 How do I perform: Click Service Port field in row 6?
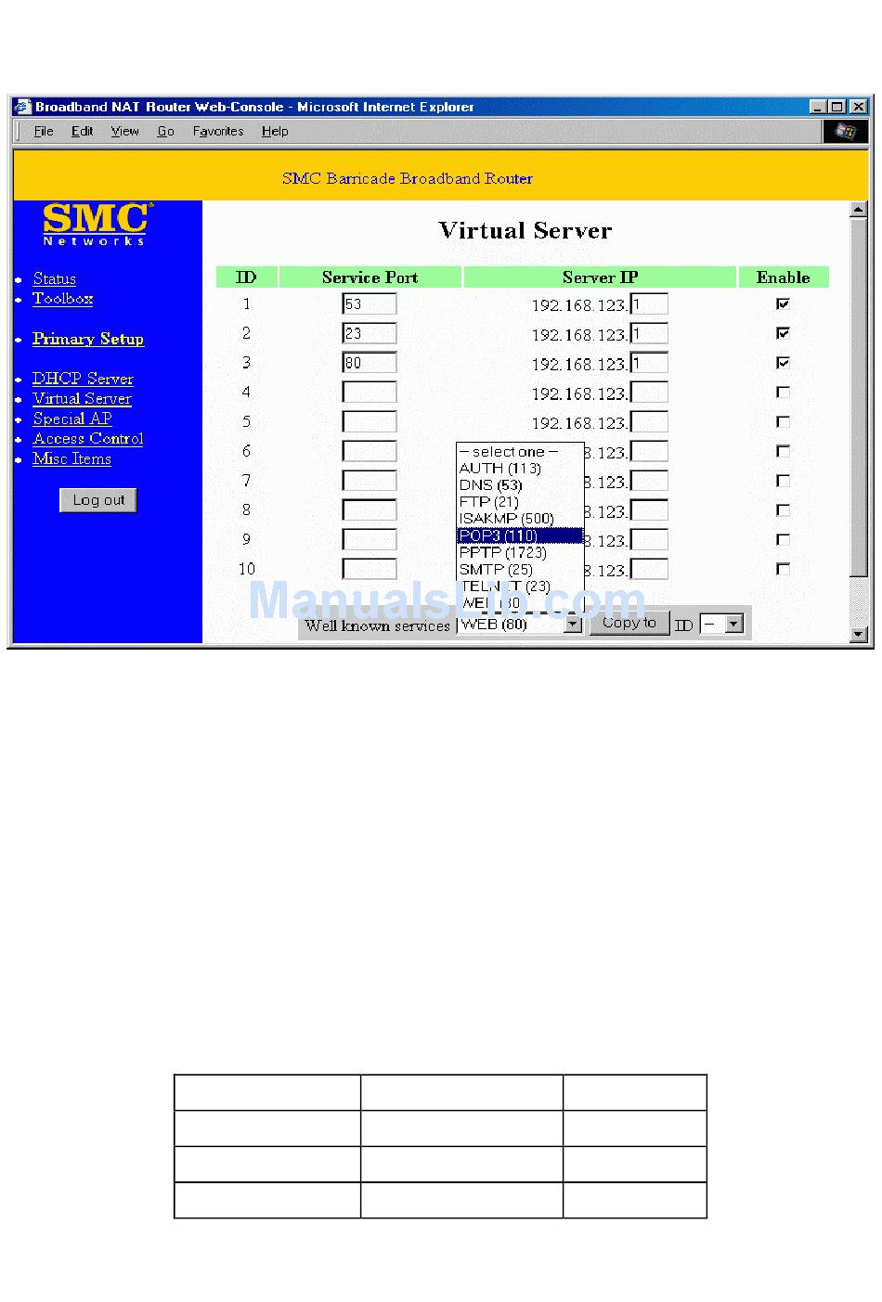(x=370, y=452)
